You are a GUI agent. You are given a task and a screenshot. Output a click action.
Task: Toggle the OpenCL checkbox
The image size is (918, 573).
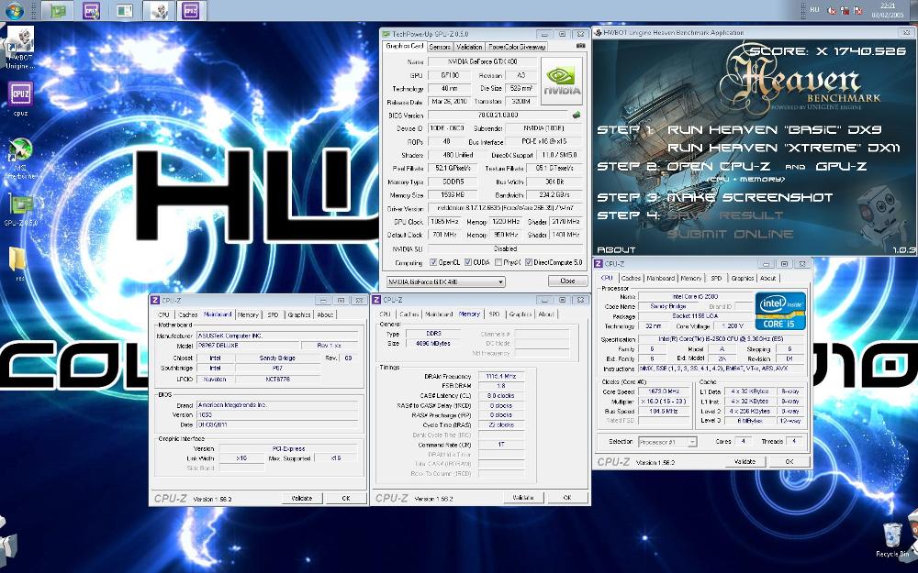coord(431,262)
